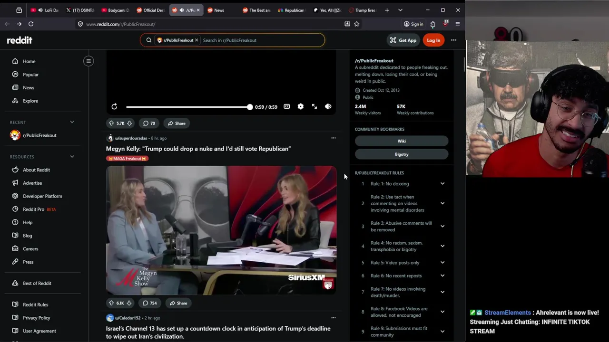Open Israel's Channel 13 post title
609x342 pixels.
(218, 332)
